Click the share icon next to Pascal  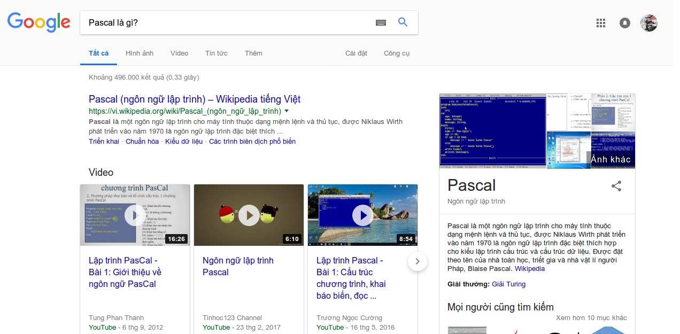point(616,186)
